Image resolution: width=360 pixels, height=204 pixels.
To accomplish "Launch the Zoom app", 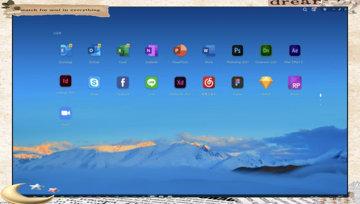I will [65, 113].
